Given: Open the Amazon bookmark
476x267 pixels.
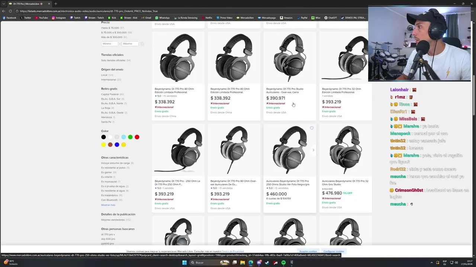Looking at the screenshot, I should [x=286, y=18].
